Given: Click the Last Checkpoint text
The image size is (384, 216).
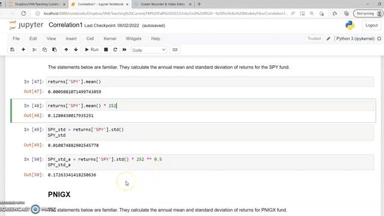Looking at the screenshot, I should coord(112,25).
